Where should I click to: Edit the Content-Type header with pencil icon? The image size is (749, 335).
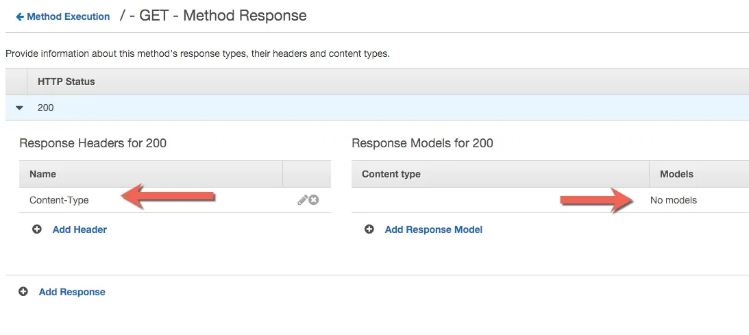(302, 200)
